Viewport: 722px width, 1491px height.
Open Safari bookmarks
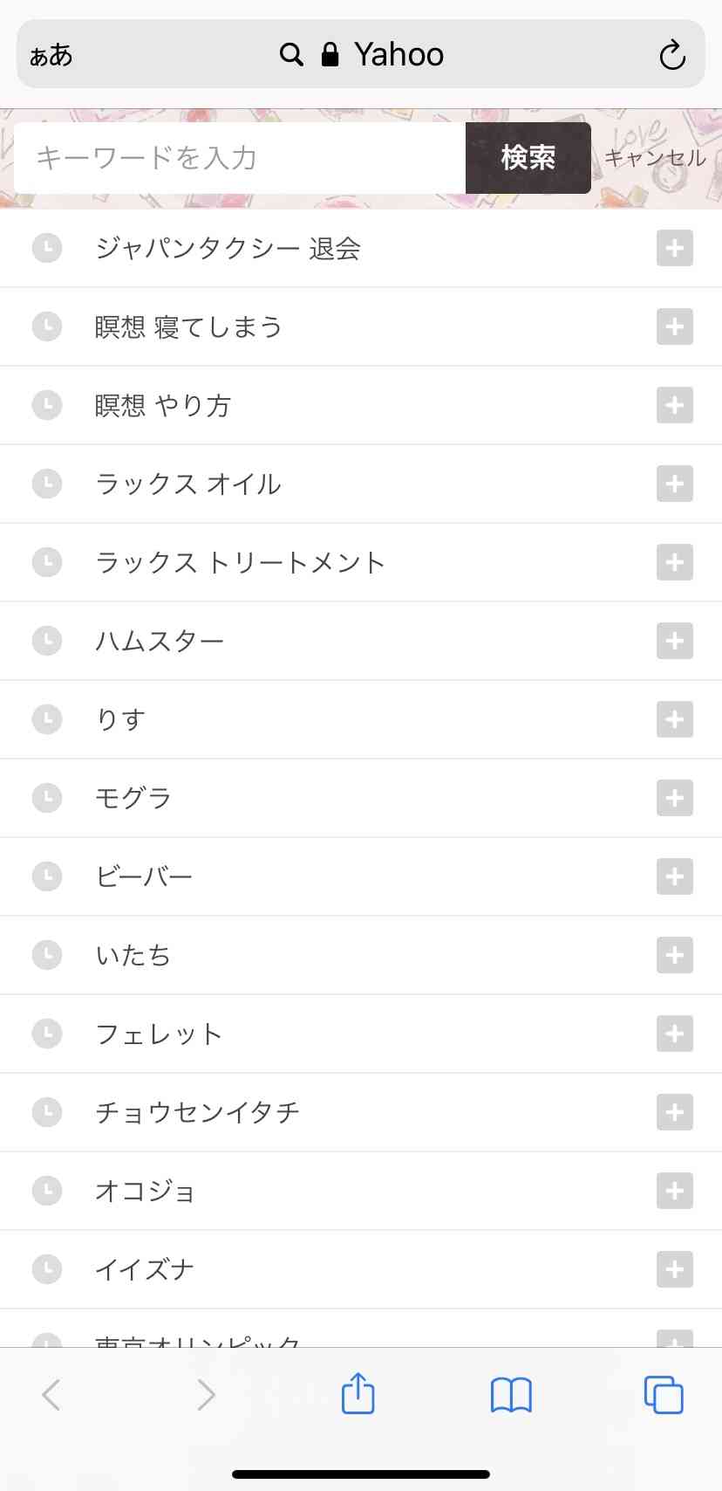pyautogui.click(x=511, y=1394)
